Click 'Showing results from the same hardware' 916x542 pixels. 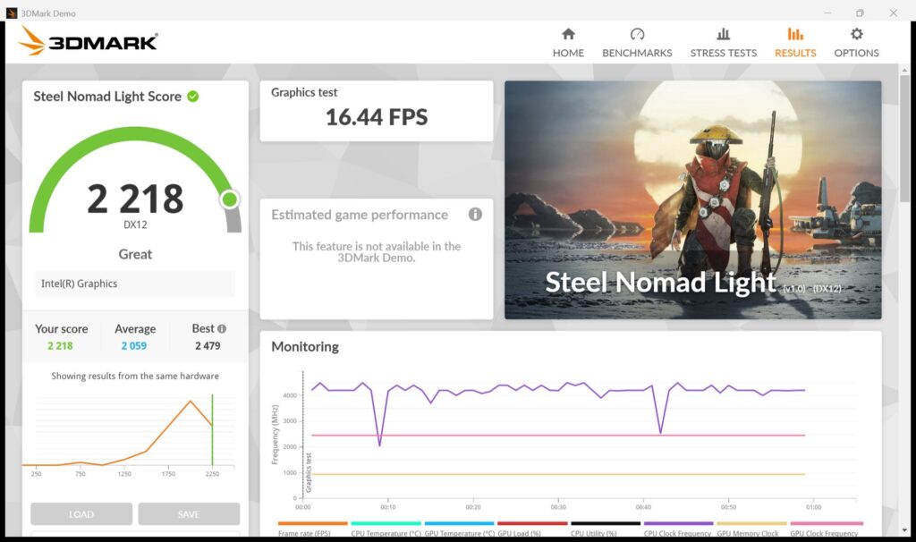pos(135,376)
